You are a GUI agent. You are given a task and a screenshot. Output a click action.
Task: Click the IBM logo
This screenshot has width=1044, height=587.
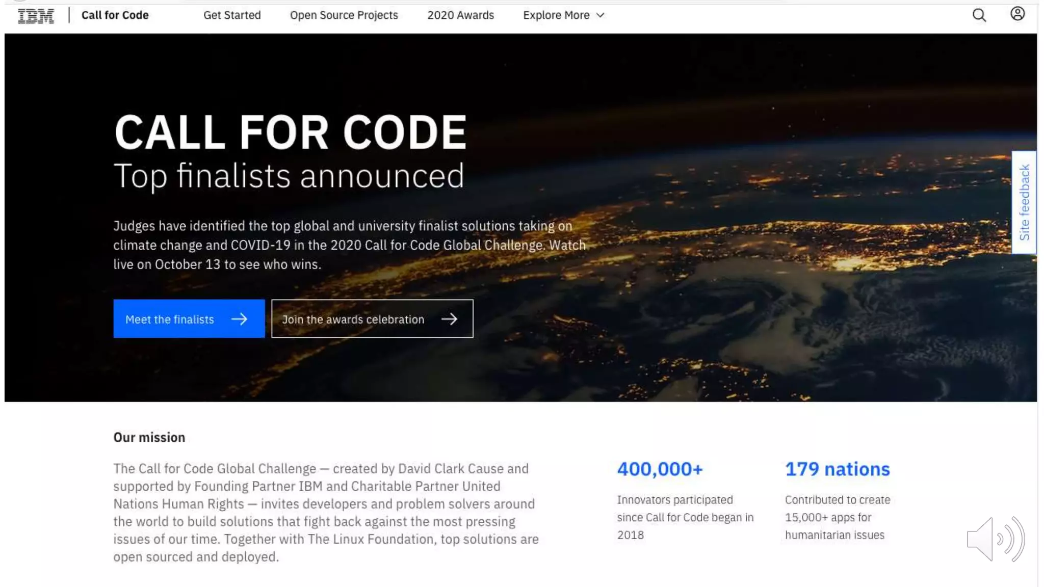point(36,16)
